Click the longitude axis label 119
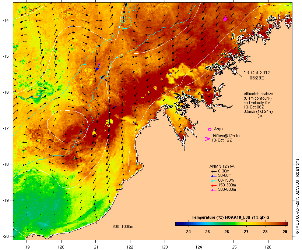This screenshot has width=302, height=250. 27,247
